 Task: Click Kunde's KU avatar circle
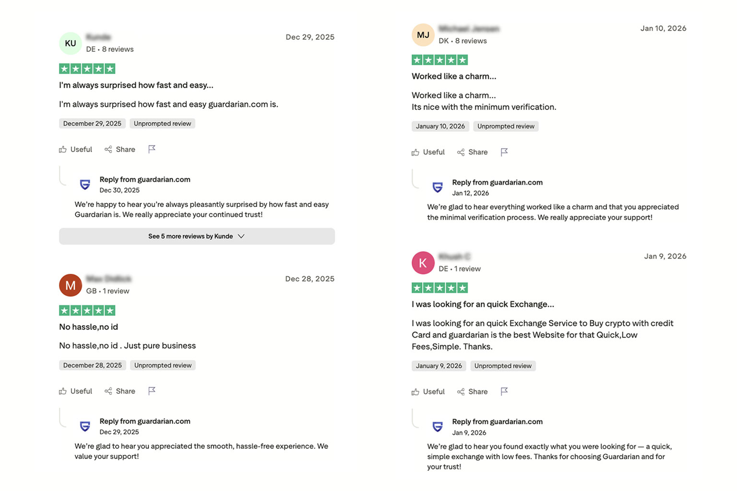pos(70,43)
